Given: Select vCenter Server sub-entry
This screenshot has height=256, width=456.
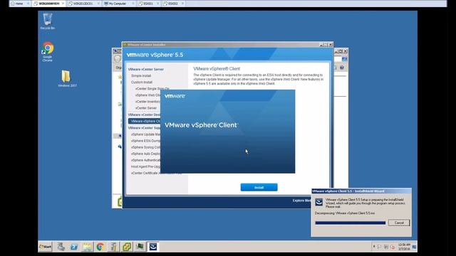Looking at the screenshot, I should [x=146, y=108].
